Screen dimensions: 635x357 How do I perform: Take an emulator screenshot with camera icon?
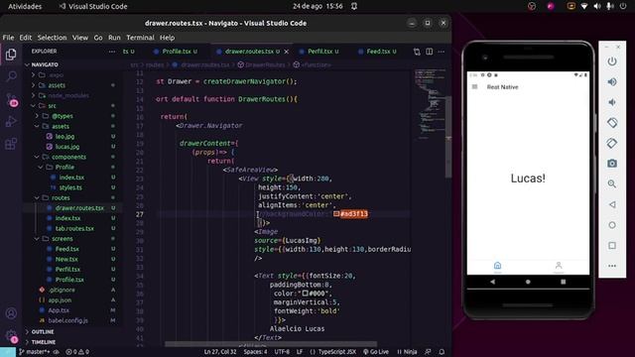point(612,164)
